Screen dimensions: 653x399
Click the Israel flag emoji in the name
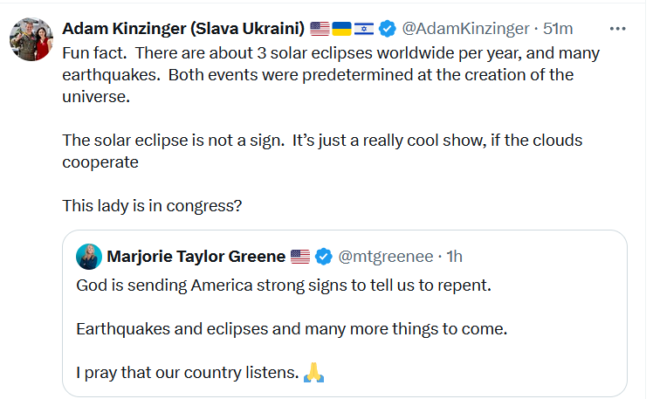pos(363,29)
